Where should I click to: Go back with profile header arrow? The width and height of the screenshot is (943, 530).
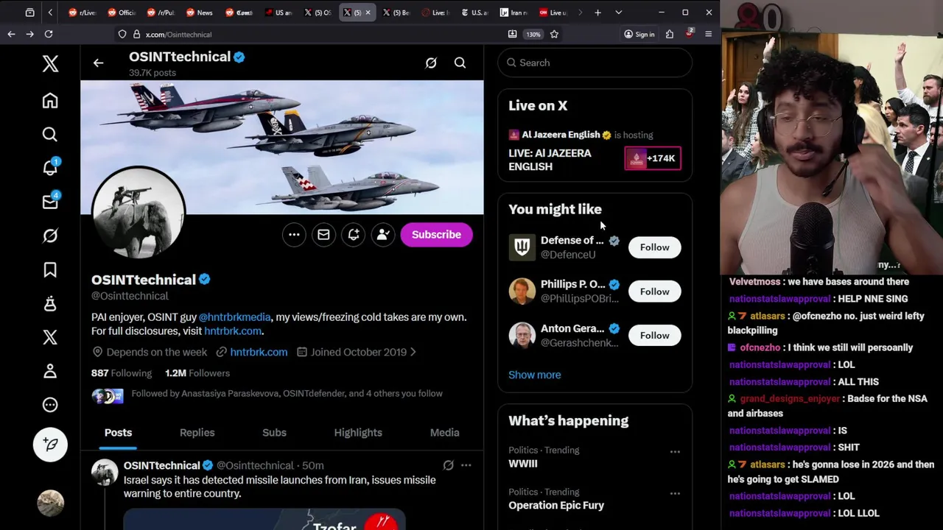[98, 63]
